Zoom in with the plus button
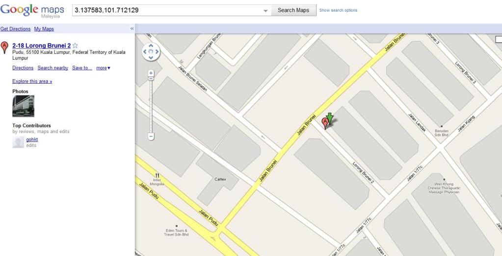This screenshot has width=502, height=256. tap(151, 73)
